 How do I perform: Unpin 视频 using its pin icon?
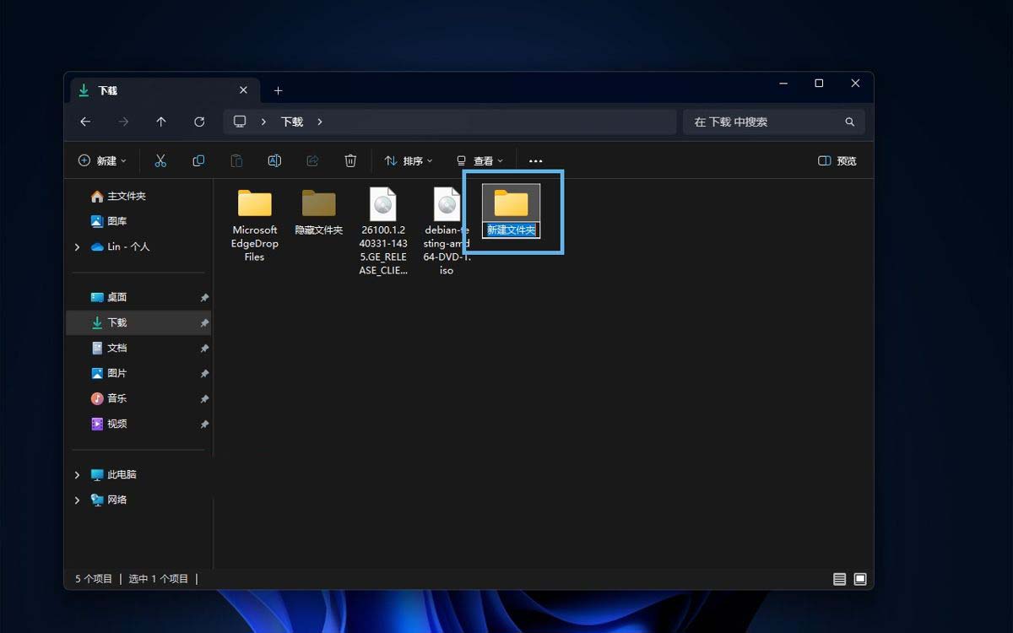[x=204, y=425]
